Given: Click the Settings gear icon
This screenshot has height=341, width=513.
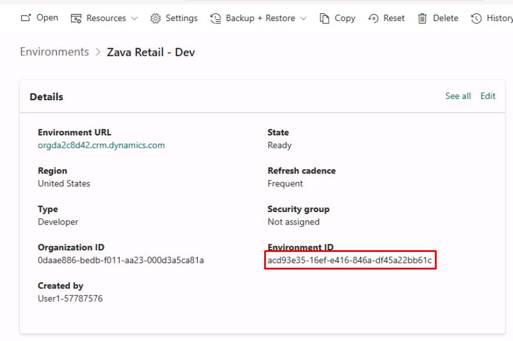Looking at the screenshot, I should point(156,18).
